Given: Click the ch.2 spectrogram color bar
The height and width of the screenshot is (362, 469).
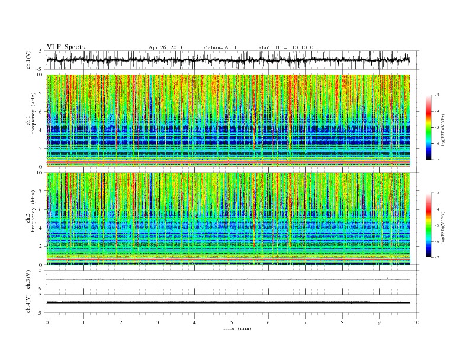Looking at the screenshot, I should [x=428, y=225].
